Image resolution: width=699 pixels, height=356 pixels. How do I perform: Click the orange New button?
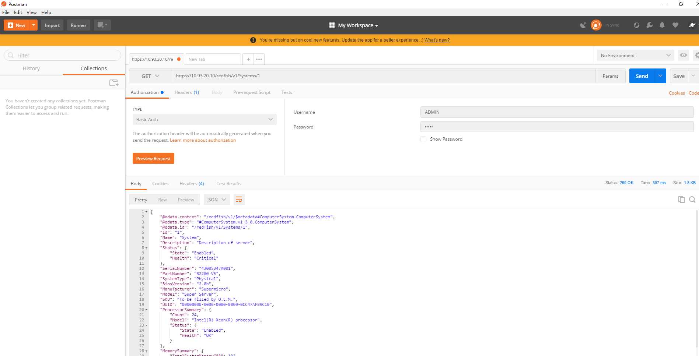click(17, 25)
